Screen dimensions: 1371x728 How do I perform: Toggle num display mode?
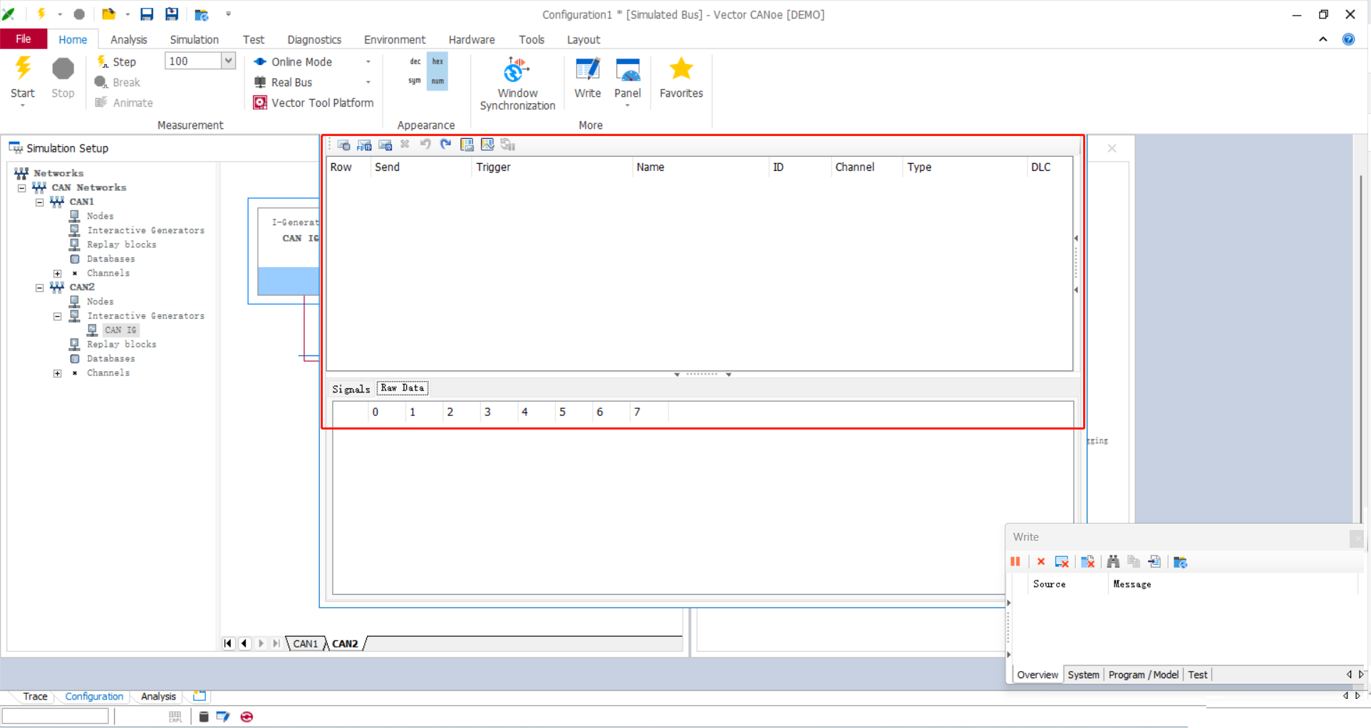438,81
